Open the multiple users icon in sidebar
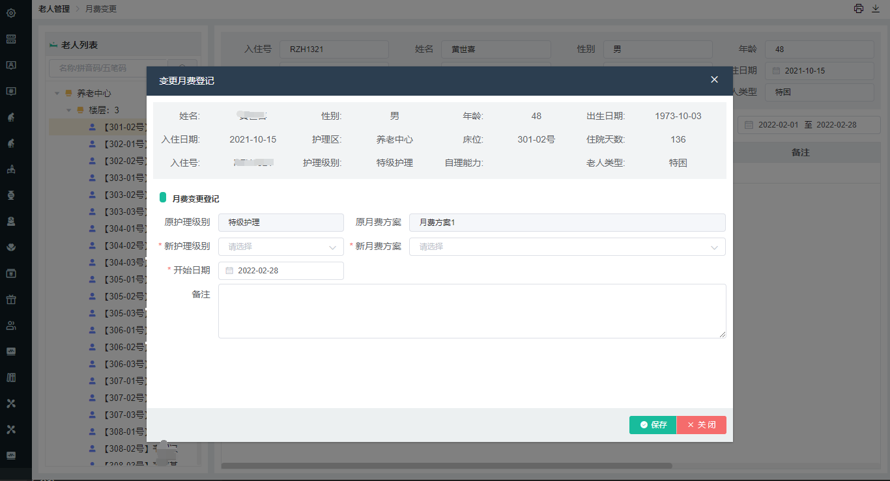Image resolution: width=890 pixels, height=481 pixels. click(11, 325)
